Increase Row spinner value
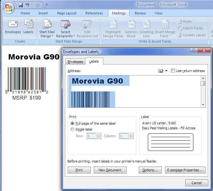This screenshot has height=191, width=213. point(98,135)
